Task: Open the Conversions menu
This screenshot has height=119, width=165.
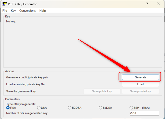Action: [x=27, y=11]
